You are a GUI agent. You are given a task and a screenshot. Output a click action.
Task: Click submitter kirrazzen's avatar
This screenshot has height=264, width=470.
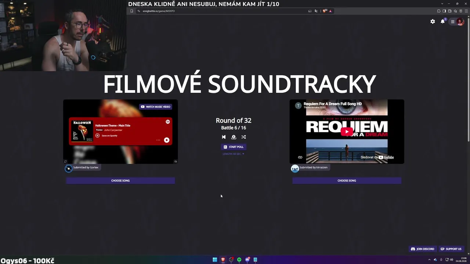295,168
